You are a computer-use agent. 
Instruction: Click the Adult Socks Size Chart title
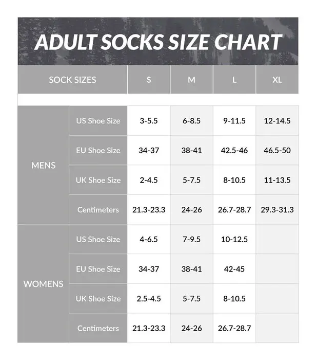(158, 42)
